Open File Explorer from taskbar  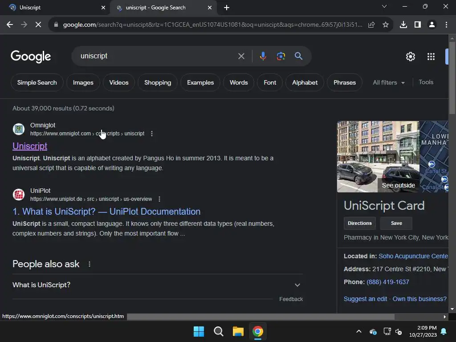238,331
